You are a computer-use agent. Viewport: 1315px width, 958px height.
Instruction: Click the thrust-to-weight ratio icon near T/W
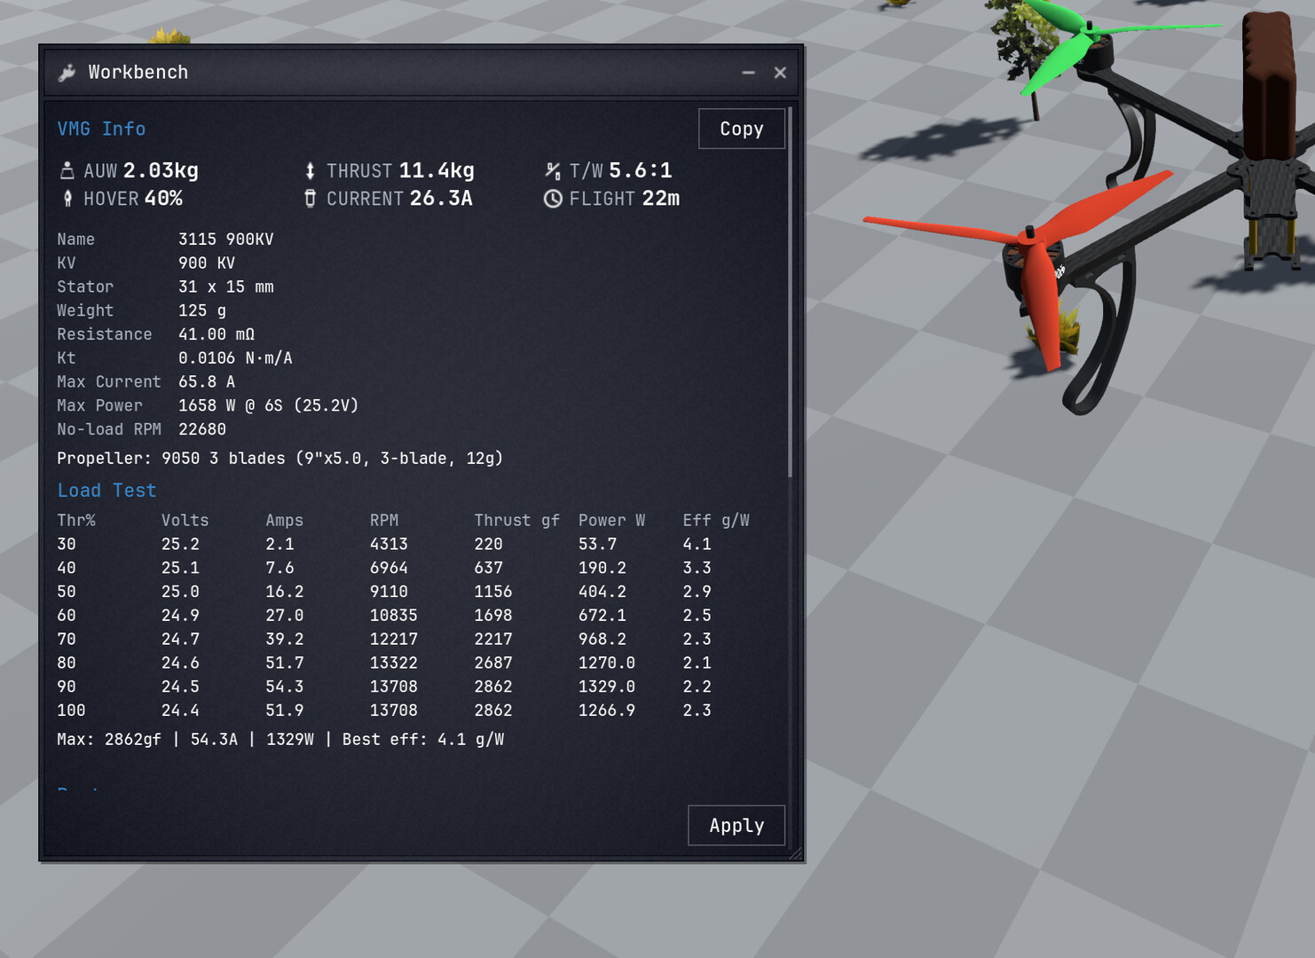[x=553, y=169]
